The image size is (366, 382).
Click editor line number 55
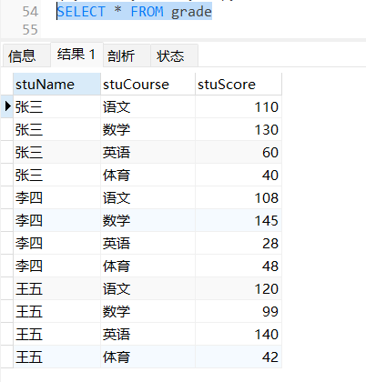30,30
